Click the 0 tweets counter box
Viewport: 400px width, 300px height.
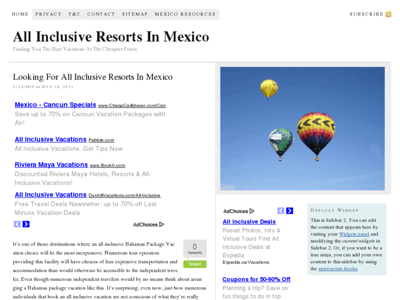pos(195,249)
